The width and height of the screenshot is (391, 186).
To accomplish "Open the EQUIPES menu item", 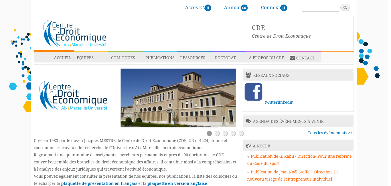I will [85, 58].
